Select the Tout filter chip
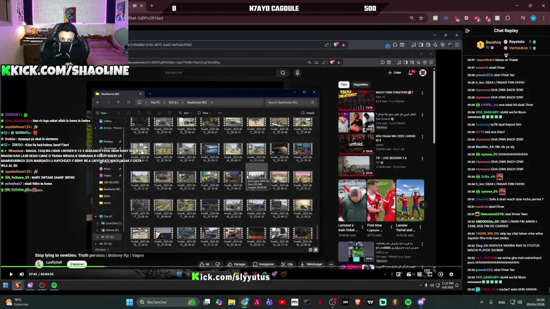The width and height of the screenshot is (550, 309). (344, 85)
